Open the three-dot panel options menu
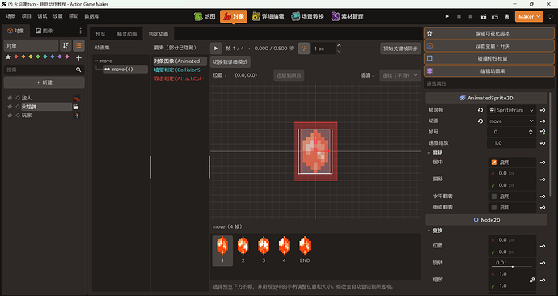Image resolution: width=558 pixels, height=296 pixels. coord(80,31)
